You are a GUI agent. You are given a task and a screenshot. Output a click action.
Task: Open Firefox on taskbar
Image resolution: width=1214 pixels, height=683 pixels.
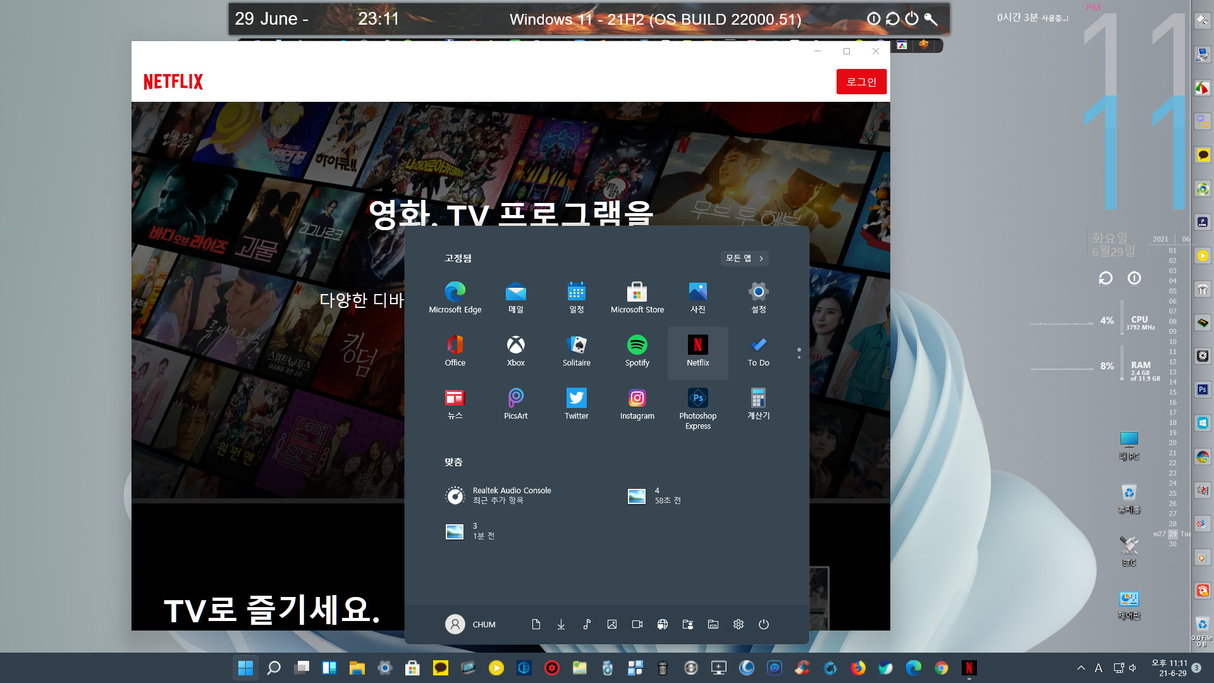click(x=858, y=668)
